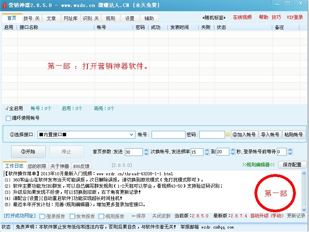The height and width of the screenshot is (232, 309).
Task: Show the BUG反馈 tab
Action: pyautogui.click(x=81, y=166)
